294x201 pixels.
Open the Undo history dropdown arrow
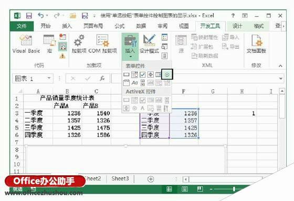coord(47,15)
